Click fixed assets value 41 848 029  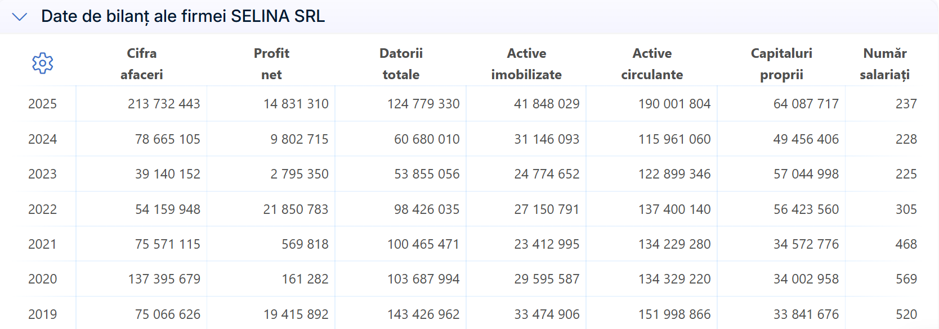point(547,104)
